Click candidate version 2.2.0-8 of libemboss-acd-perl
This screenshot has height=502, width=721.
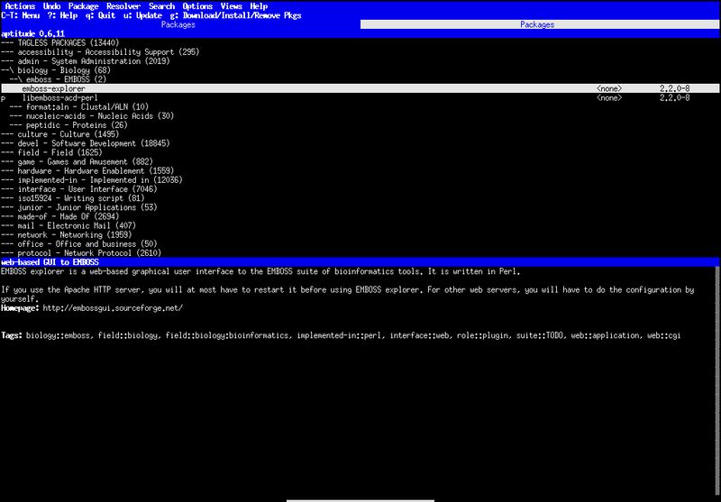pyautogui.click(x=674, y=97)
